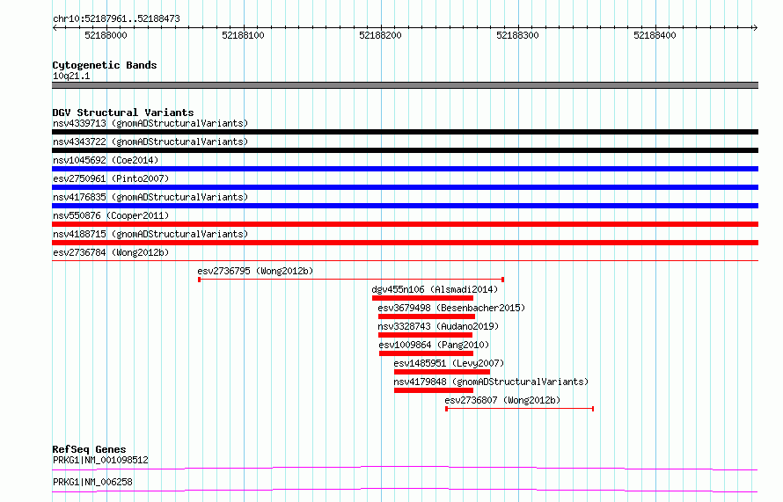This screenshot has height=502, width=783.
Task: Select the 10q21.1 band label
Action: (x=71, y=76)
